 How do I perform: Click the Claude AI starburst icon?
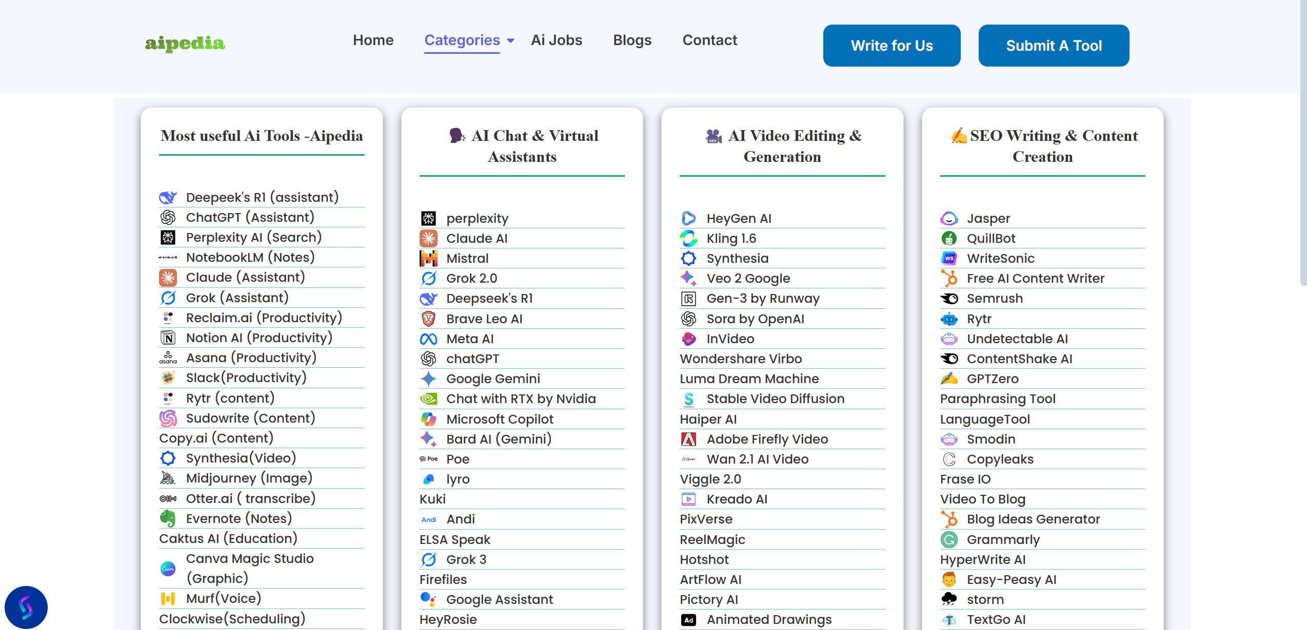coord(428,238)
